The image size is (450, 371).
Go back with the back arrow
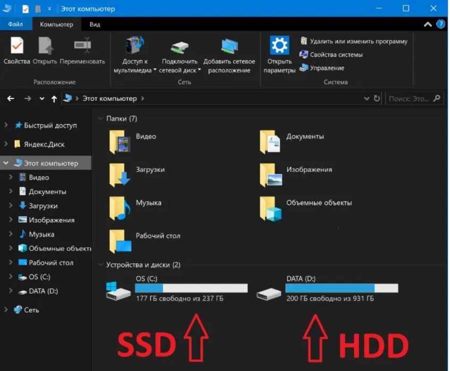tap(11, 99)
